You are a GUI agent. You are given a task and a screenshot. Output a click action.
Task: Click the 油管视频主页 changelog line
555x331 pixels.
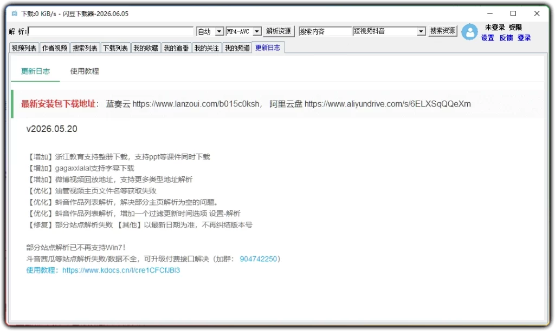point(92,191)
